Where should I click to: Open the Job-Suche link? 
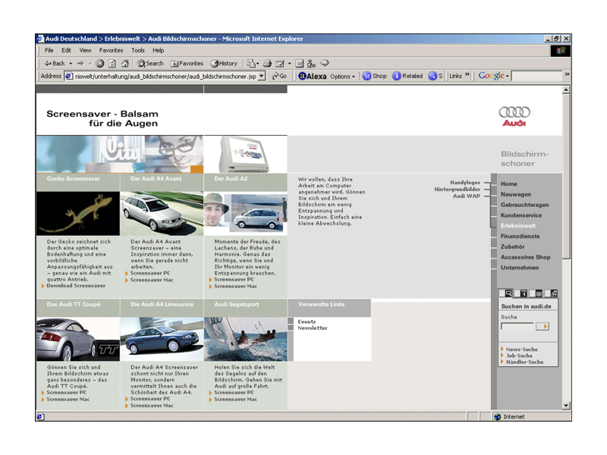pyautogui.click(x=519, y=356)
